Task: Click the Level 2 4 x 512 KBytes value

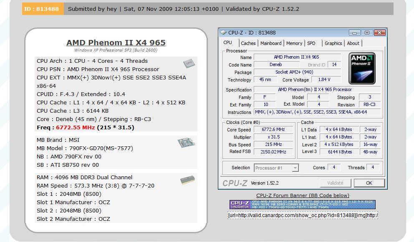Action: (340, 144)
